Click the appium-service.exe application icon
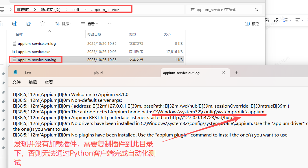 (14, 51)
